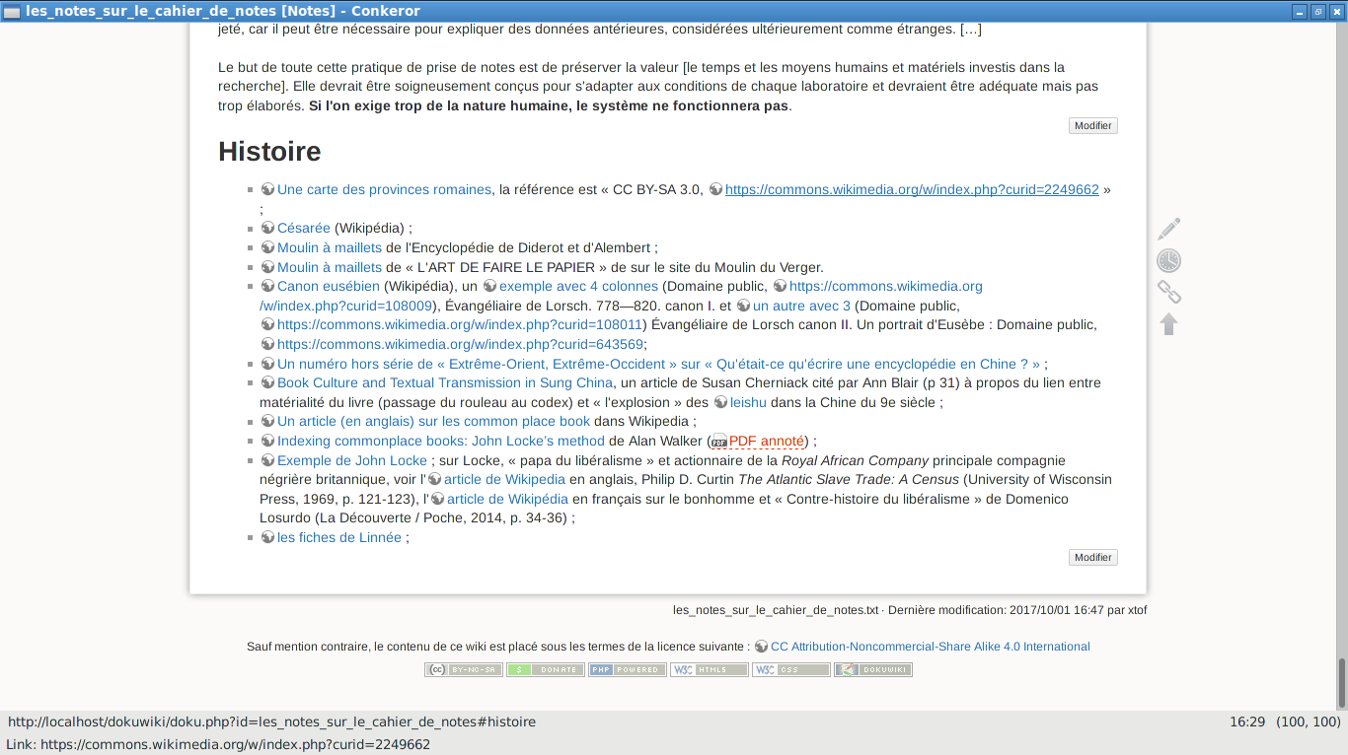Open old revisions via clock icon

click(x=1168, y=261)
